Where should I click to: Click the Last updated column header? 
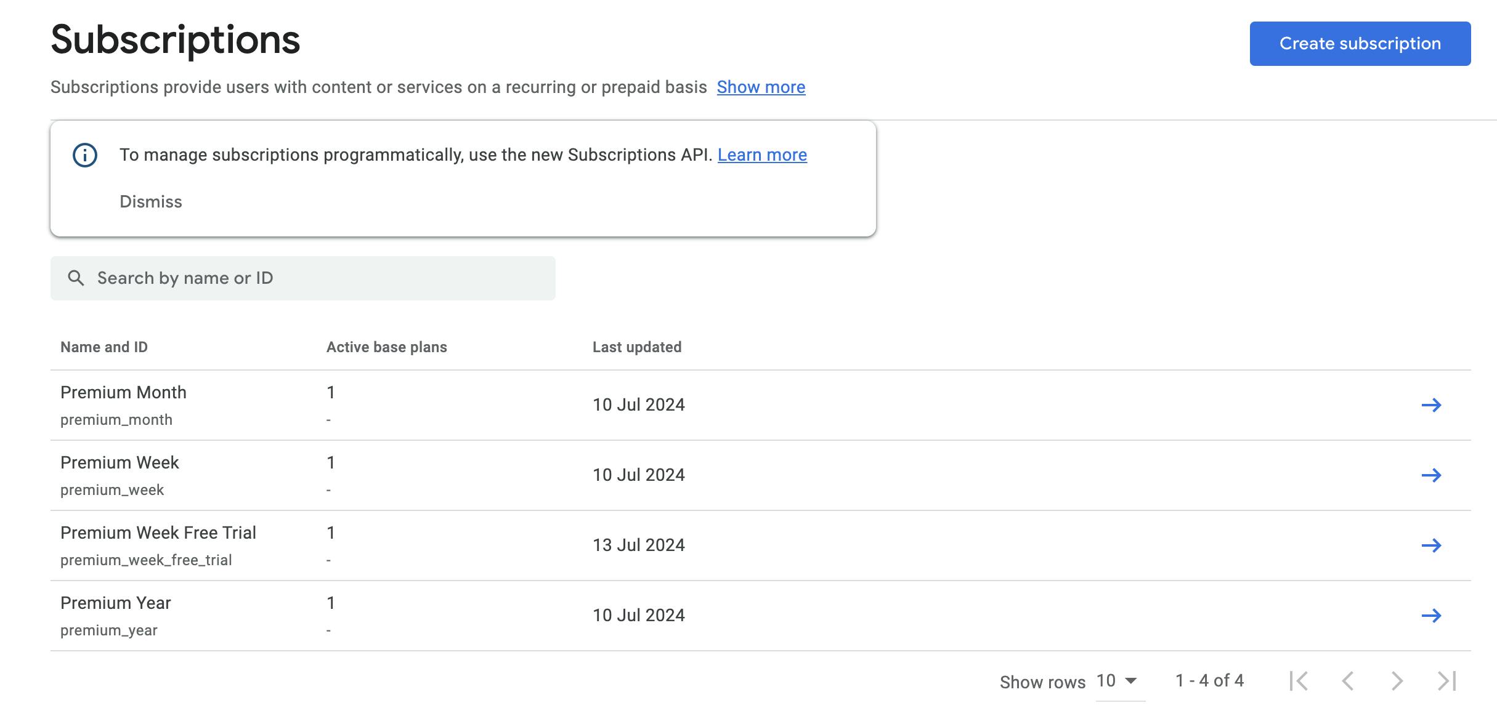637,347
